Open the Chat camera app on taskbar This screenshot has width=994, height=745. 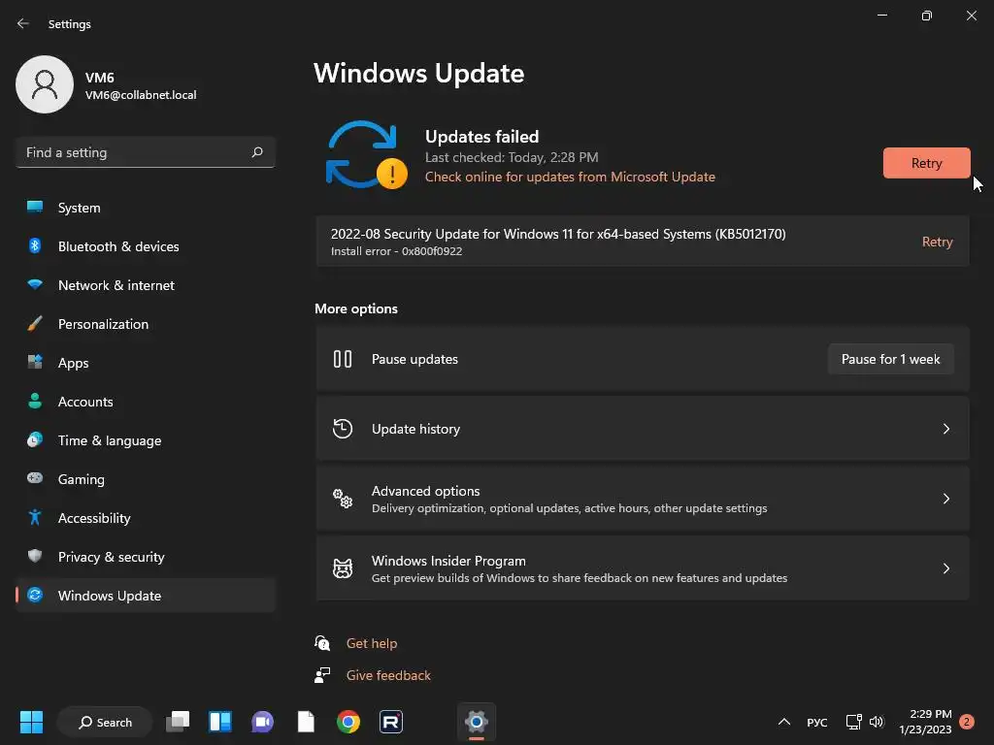pos(262,722)
